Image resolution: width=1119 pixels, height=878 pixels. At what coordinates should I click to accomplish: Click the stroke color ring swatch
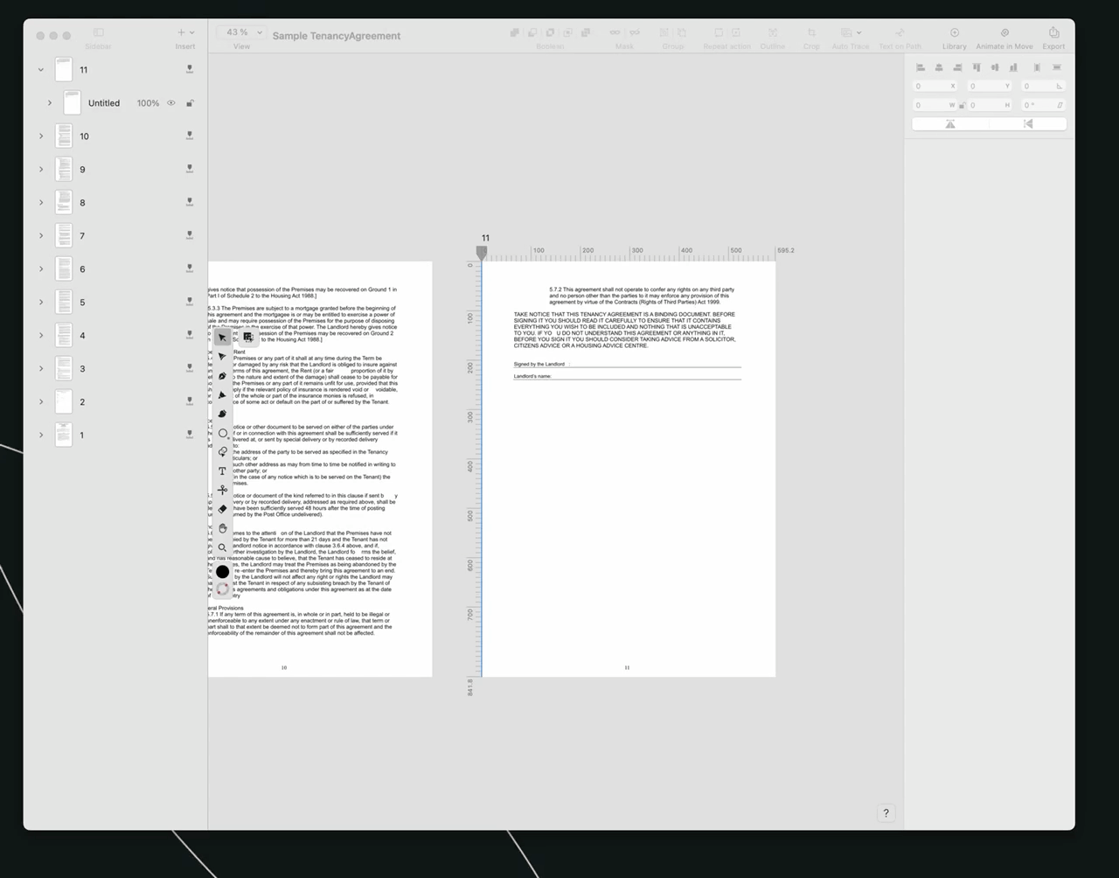222,589
